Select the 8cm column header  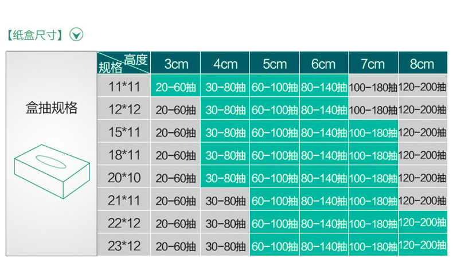(x=422, y=62)
